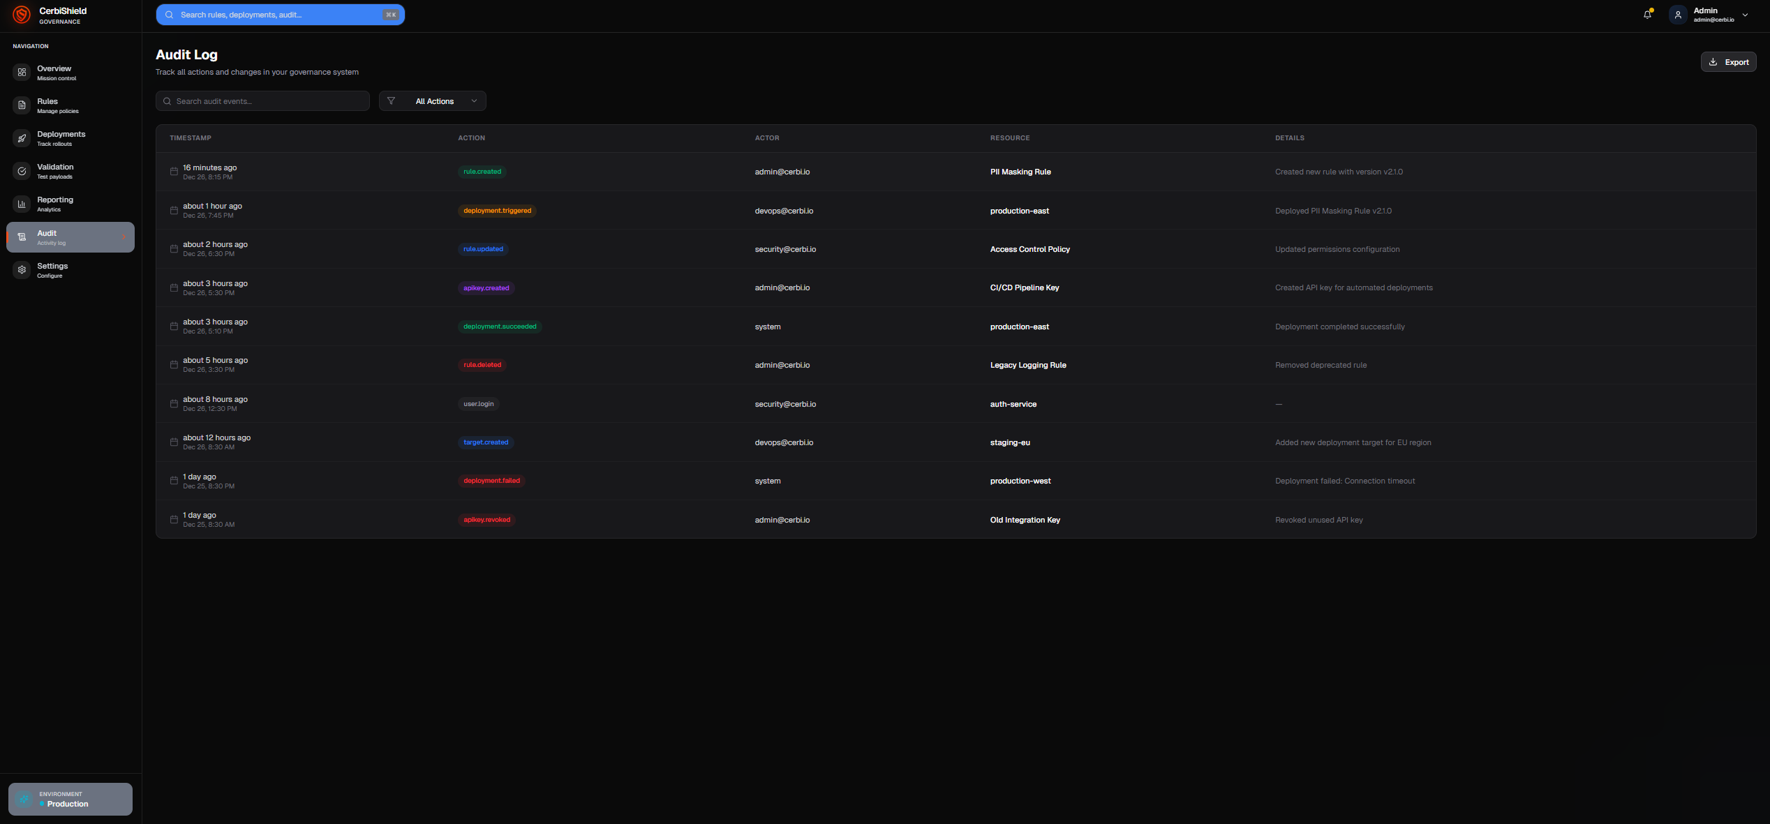
Task: Click the Timestamp column header
Action: (191, 138)
